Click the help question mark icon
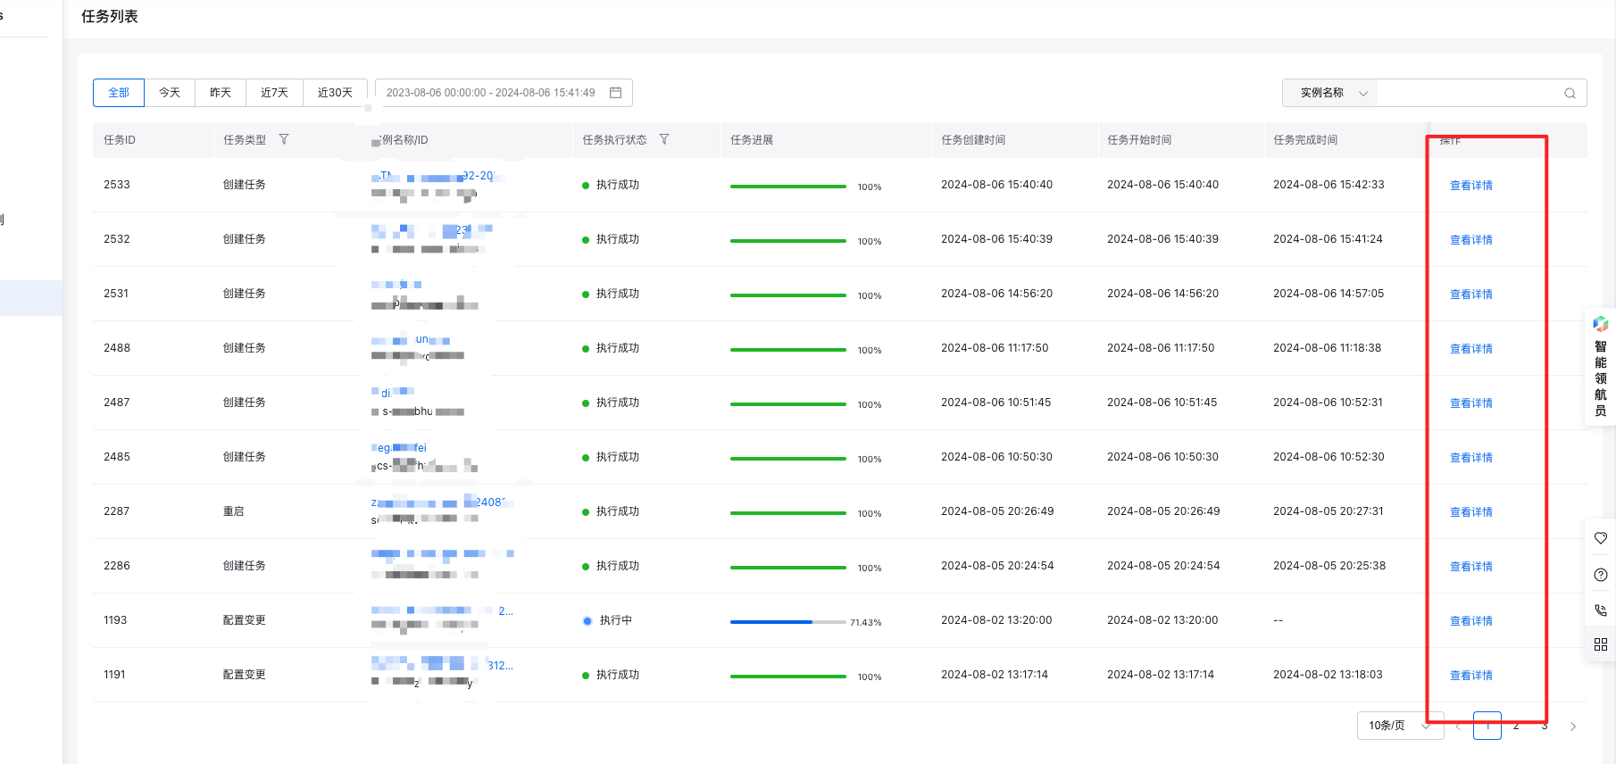Viewport: 1616px width, 764px height. 1601,575
